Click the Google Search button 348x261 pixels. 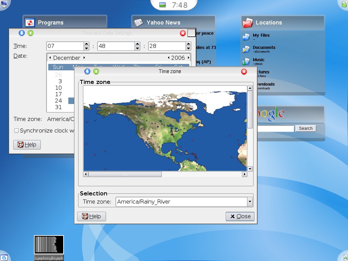tap(306, 128)
